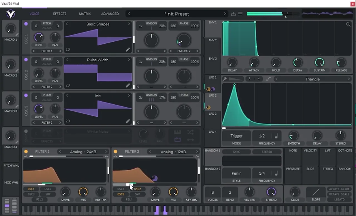The image size is (356, 216).
Task: Click the LFO smooth curve icon
Action: tap(268, 79)
